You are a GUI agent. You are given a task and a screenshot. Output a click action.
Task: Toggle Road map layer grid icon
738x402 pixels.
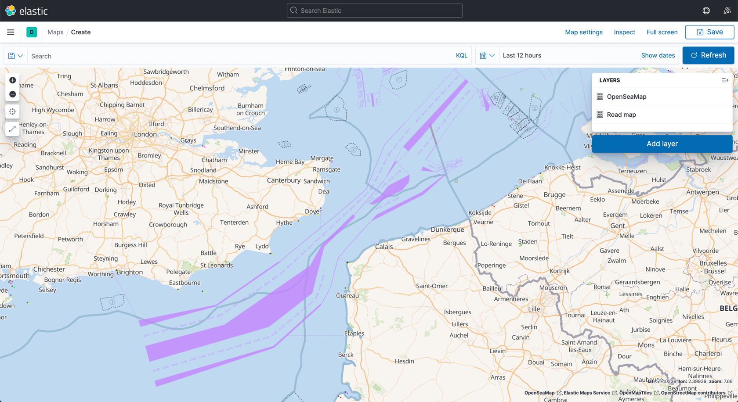pyautogui.click(x=600, y=115)
